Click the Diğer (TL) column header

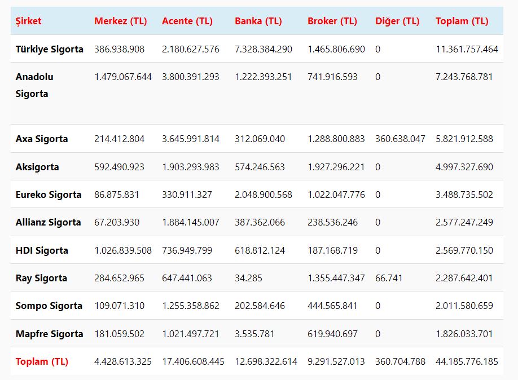(397, 21)
